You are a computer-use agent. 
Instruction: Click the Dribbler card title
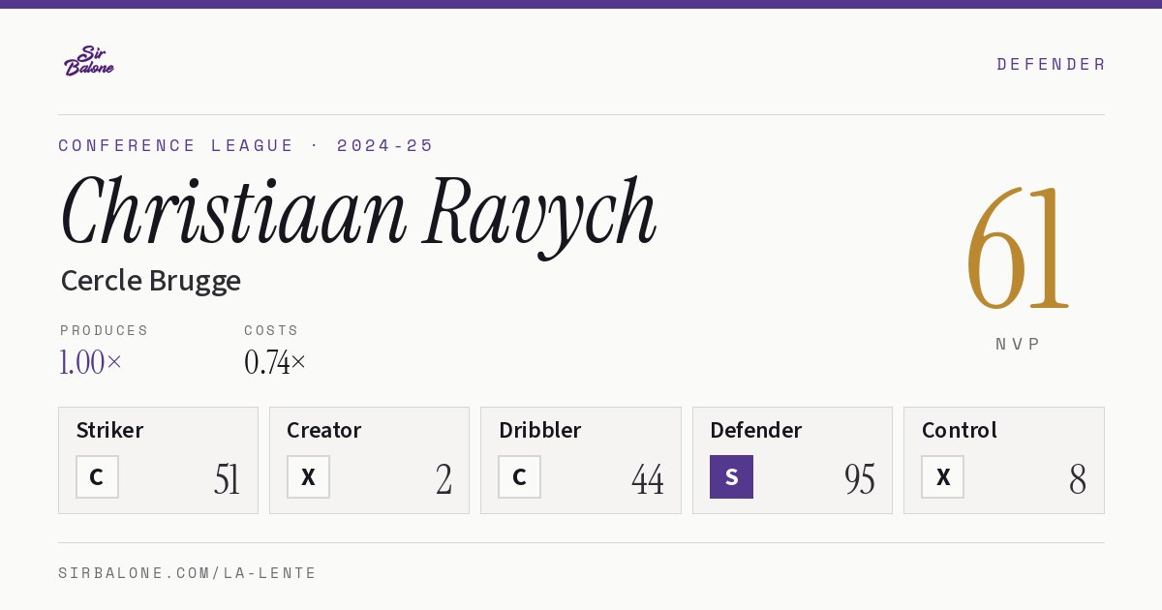click(x=539, y=430)
